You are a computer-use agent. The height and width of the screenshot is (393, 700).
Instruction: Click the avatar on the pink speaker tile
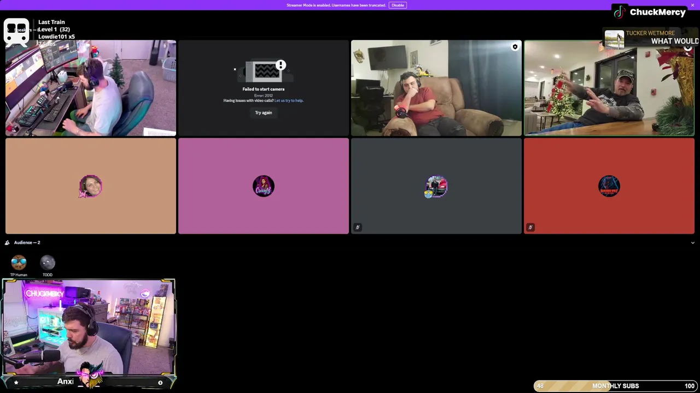point(264,186)
